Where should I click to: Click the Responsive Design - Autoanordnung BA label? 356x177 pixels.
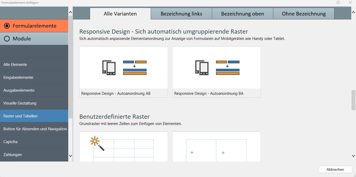tap(209, 93)
